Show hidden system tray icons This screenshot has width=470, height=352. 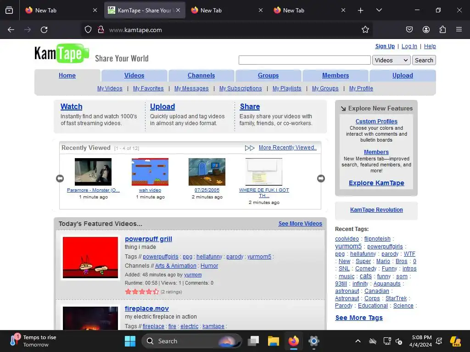pyautogui.click(x=358, y=341)
